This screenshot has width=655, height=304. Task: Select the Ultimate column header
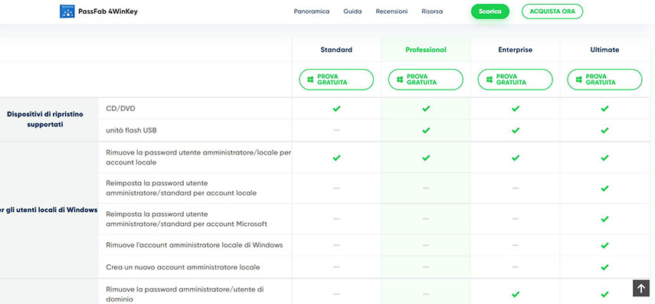coord(604,50)
